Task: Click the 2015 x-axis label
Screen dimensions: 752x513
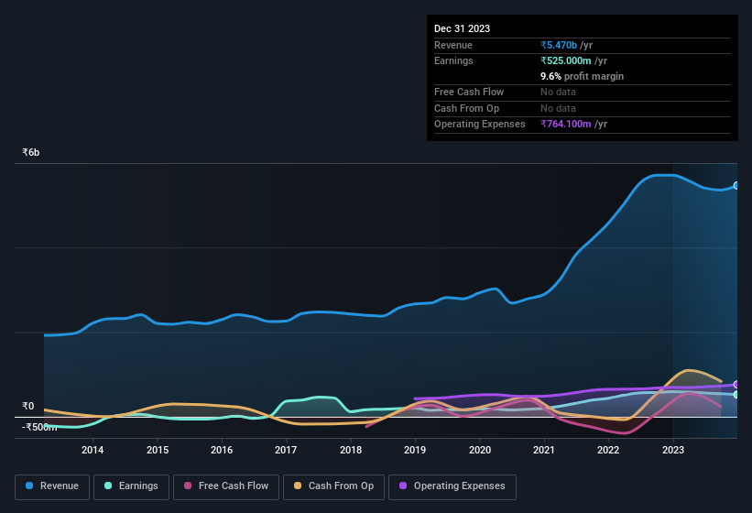Action: tap(158, 450)
